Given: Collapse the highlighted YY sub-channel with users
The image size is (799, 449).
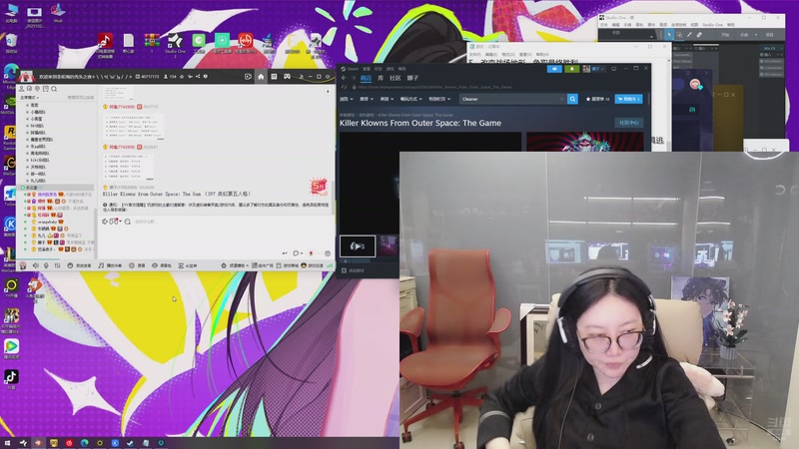Looking at the screenshot, I should (x=23, y=188).
